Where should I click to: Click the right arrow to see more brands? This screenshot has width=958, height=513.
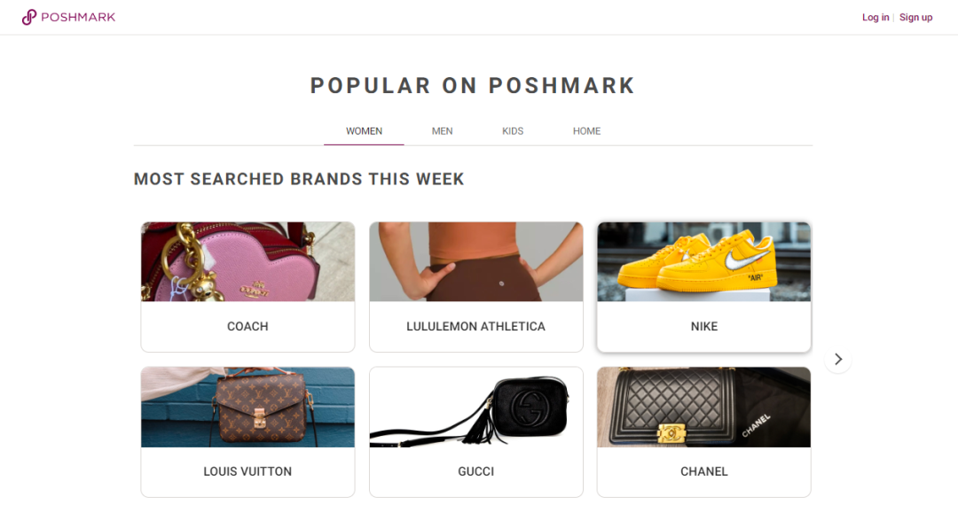pyautogui.click(x=837, y=359)
